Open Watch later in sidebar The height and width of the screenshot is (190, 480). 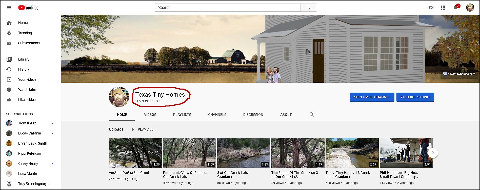[30, 90]
